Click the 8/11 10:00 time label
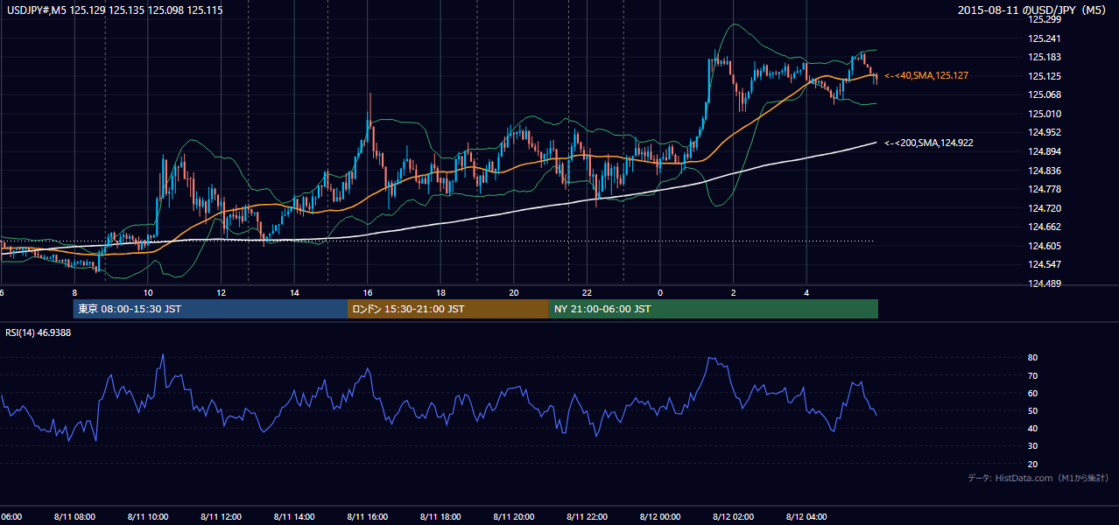 tap(149, 517)
